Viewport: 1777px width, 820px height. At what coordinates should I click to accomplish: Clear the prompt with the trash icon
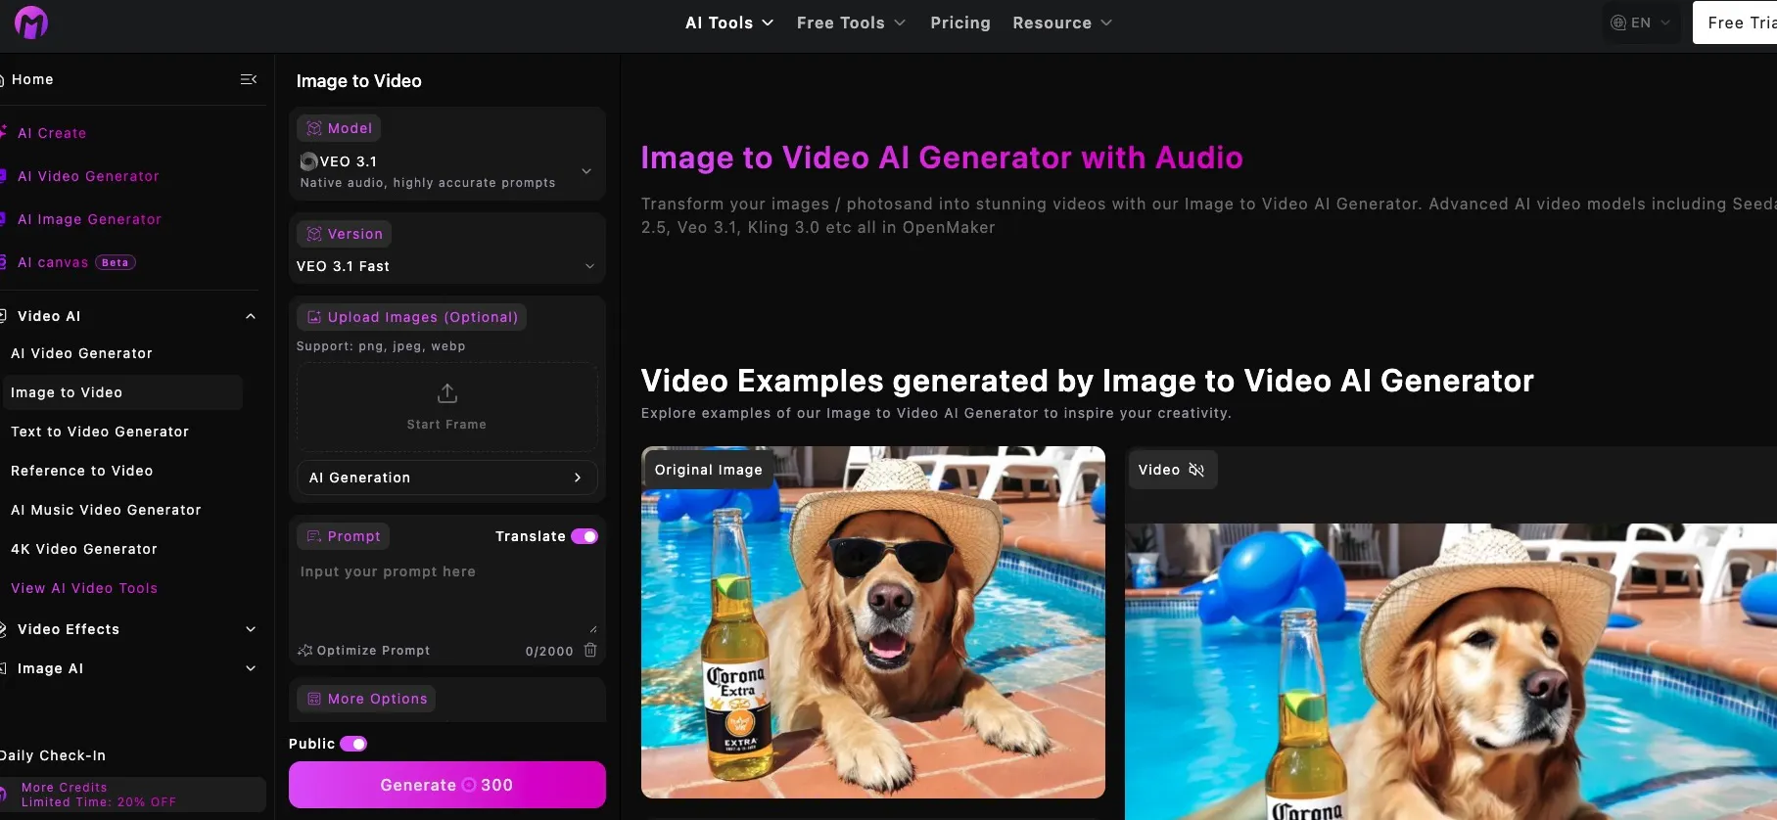pos(590,650)
